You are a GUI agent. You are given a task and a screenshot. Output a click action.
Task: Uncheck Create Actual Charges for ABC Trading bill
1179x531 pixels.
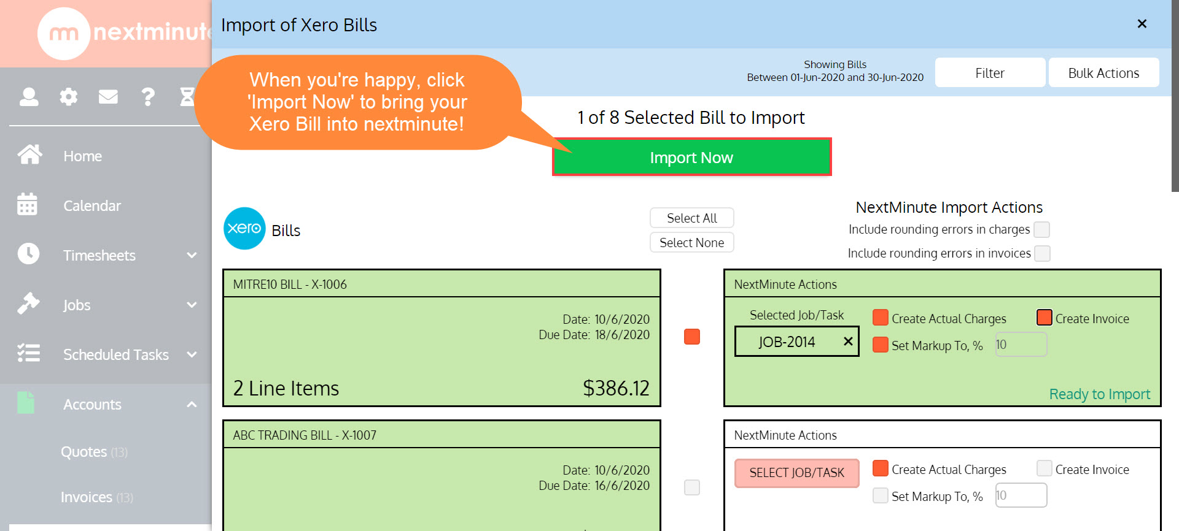[x=881, y=468]
